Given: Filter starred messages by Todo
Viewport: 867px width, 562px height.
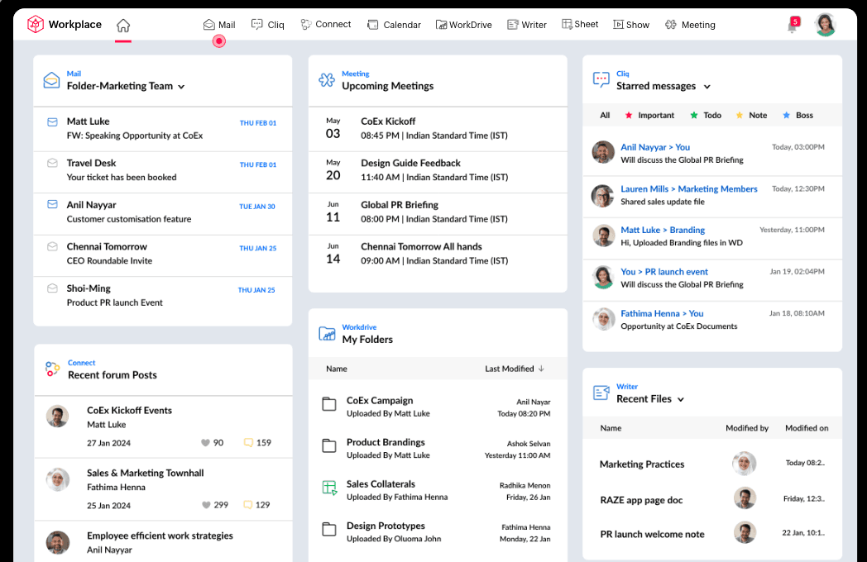Looking at the screenshot, I should (707, 116).
